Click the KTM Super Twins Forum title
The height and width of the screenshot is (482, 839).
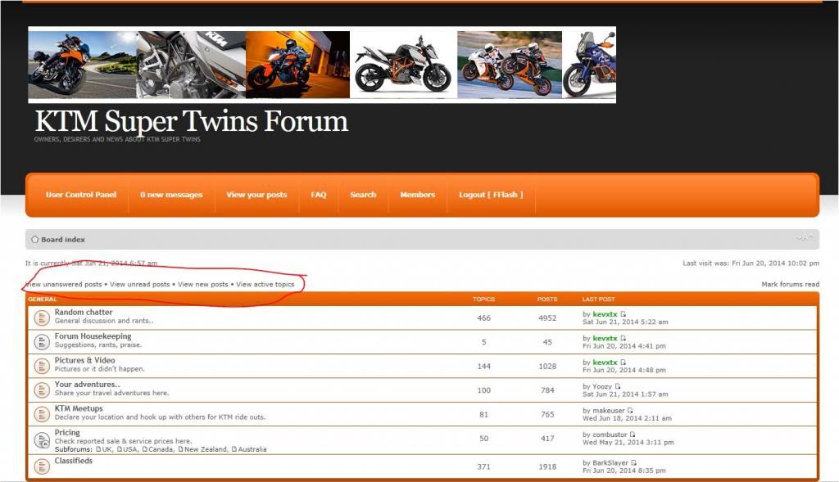(x=192, y=121)
